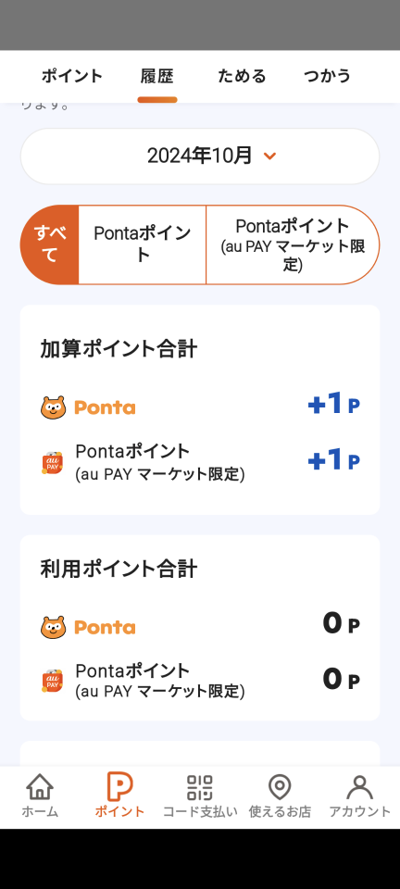Screen dimensions: 400x889
Task: Tap the Home icon in bottom navigation
Action: 40,787
